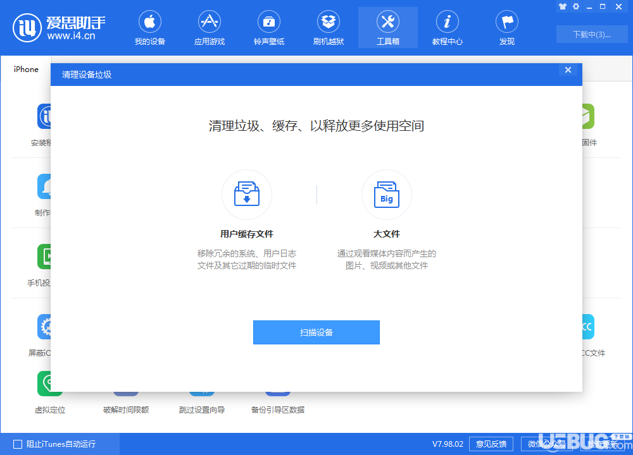
Task: Open 安装移动端 blue tool icon
Action: [x=44, y=116]
